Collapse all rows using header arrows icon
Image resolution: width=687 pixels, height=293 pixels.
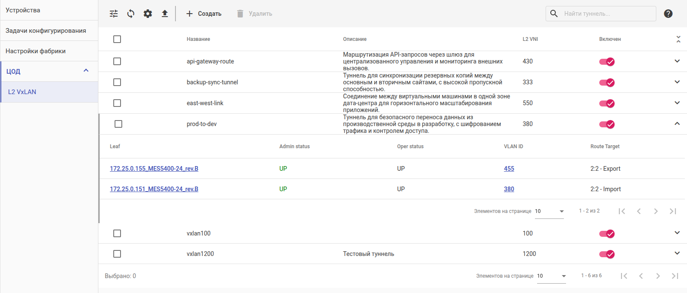coord(678,39)
